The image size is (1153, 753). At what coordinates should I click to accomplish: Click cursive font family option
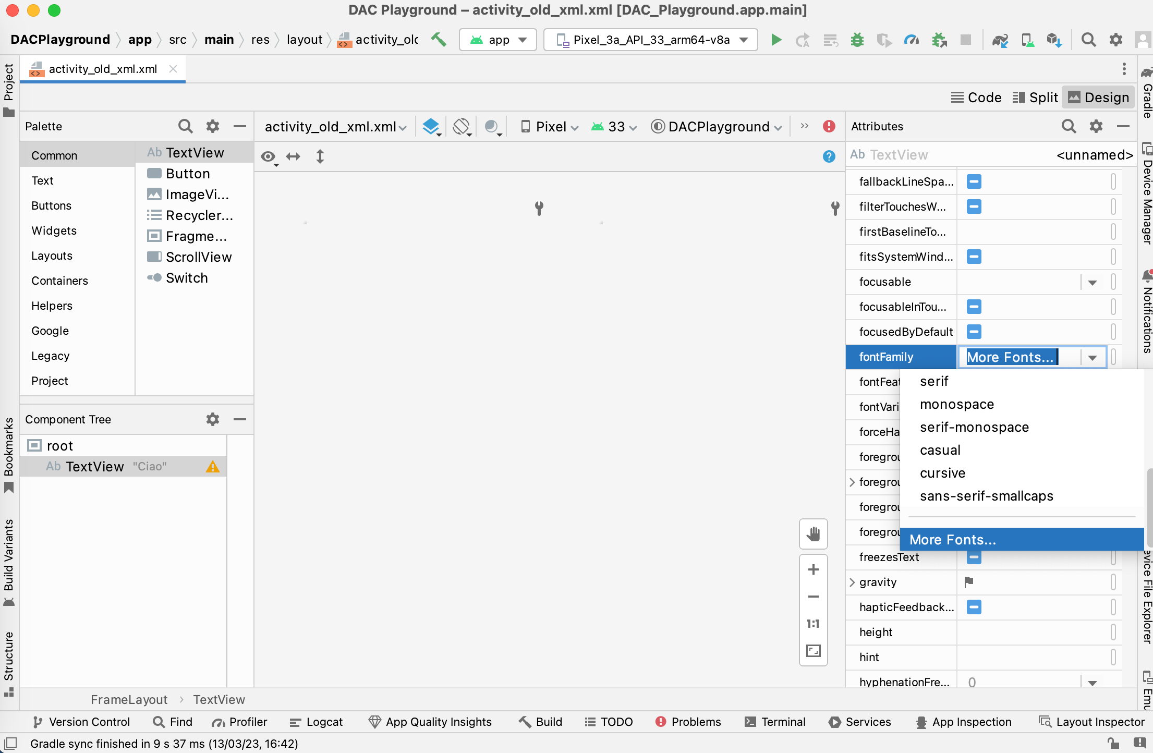click(x=942, y=472)
